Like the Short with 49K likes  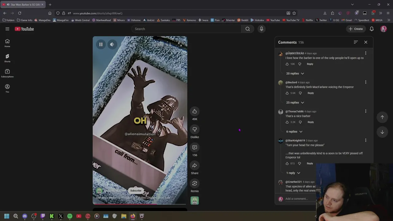(195, 111)
